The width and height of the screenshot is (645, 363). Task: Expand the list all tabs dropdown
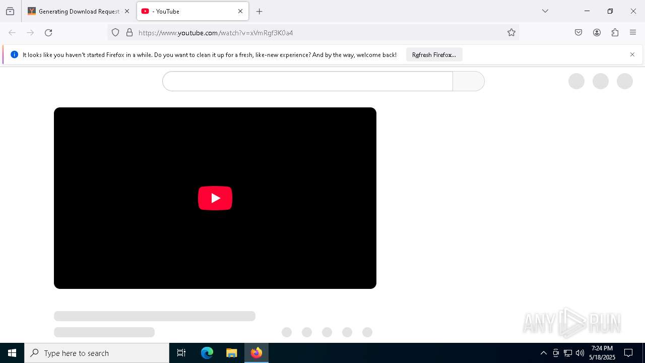pyautogui.click(x=545, y=11)
